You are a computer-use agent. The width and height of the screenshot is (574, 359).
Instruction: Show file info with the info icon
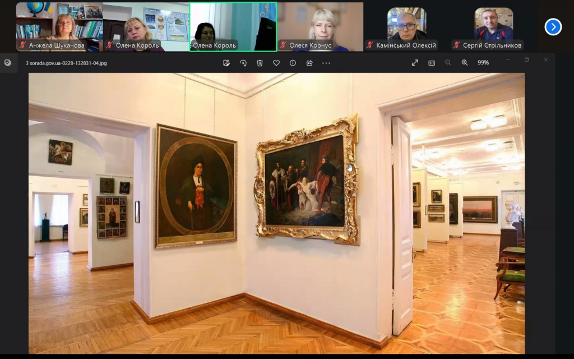click(293, 63)
